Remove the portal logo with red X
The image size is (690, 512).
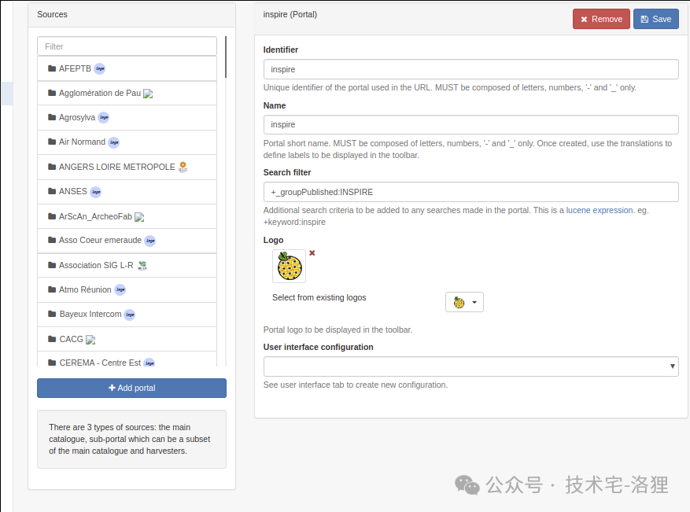(312, 253)
